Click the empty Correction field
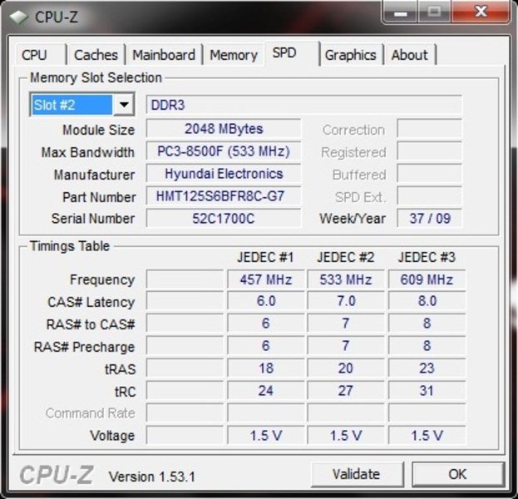Image resolution: width=518 pixels, height=499 pixels. 429,129
